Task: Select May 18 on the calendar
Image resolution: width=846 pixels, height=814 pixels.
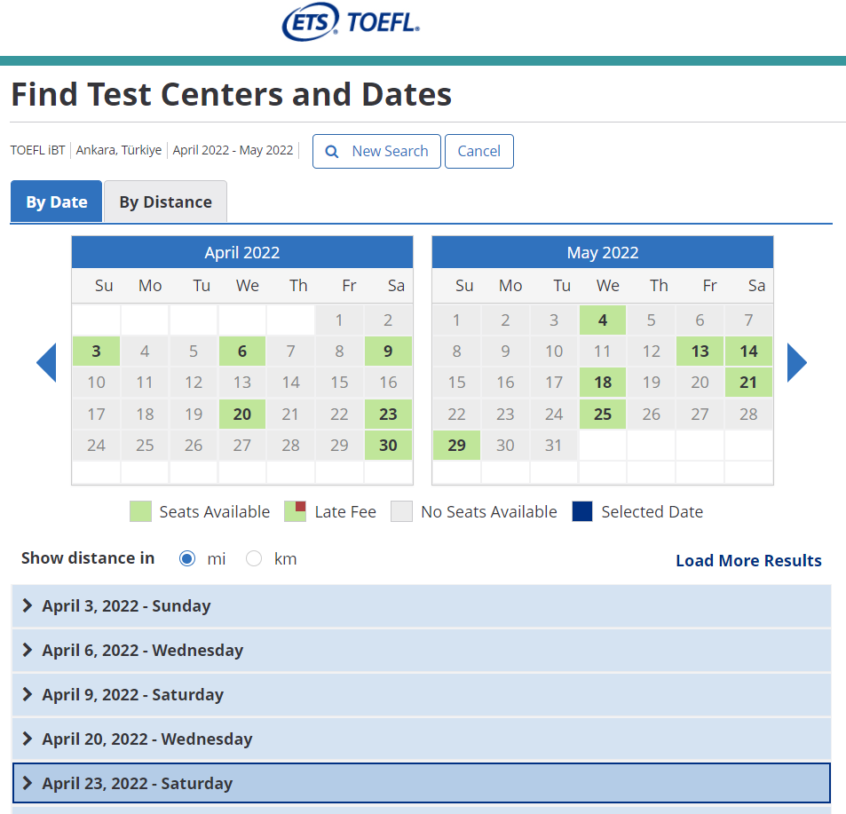Action: click(x=603, y=383)
